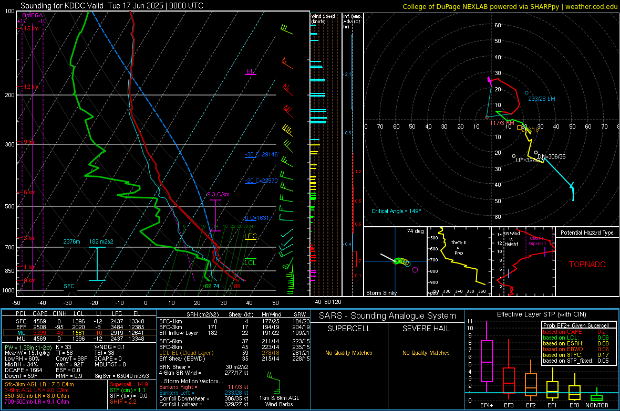Click the BRN Shear = 30 m2/s2 line

tap(204, 367)
